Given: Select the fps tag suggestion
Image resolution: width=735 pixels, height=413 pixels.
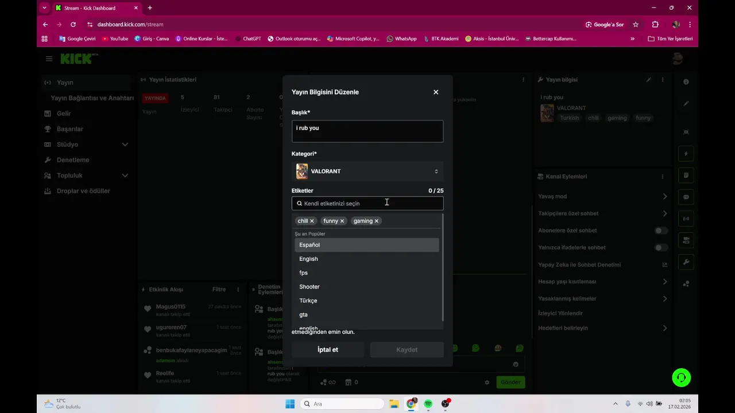Looking at the screenshot, I should 367,272.
